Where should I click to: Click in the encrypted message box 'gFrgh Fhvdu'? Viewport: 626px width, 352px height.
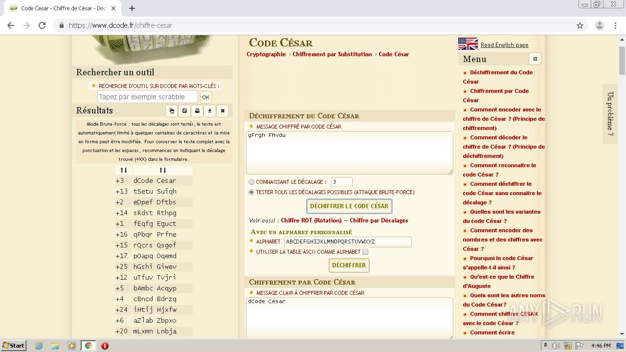click(x=349, y=153)
